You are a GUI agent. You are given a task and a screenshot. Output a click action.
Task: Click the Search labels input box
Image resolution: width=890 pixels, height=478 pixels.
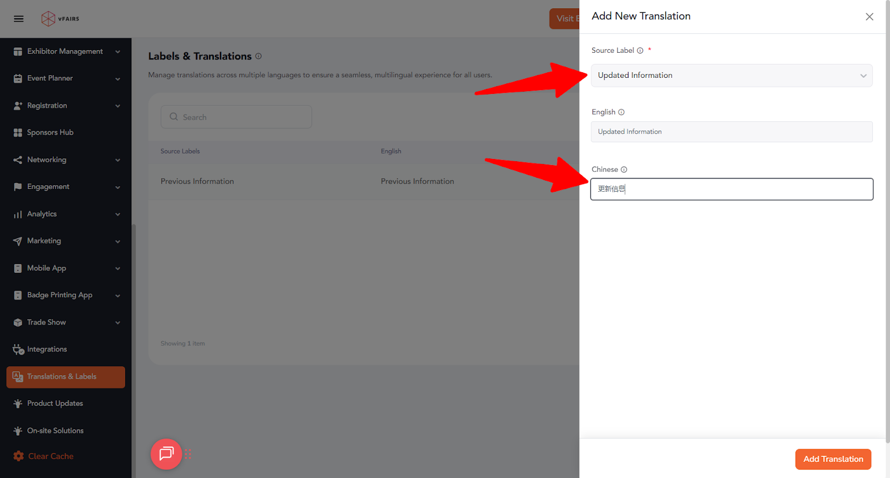pyautogui.click(x=236, y=117)
